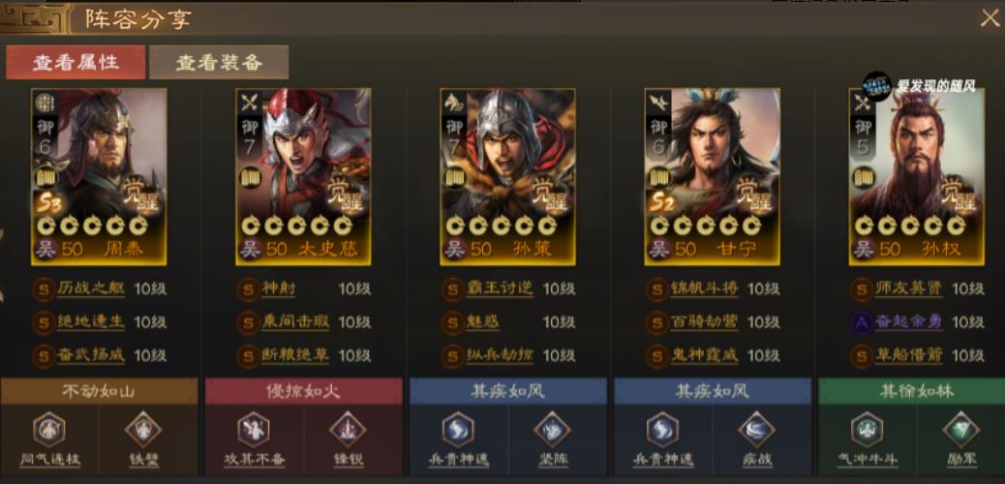Tap the 攻其不备 skill icon
This screenshot has height=484, width=1005.
[x=254, y=430]
